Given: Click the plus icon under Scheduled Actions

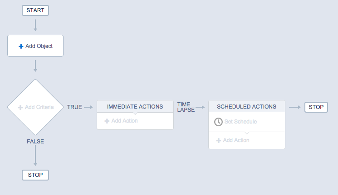Looking at the screenshot, I should coord(219,140).
